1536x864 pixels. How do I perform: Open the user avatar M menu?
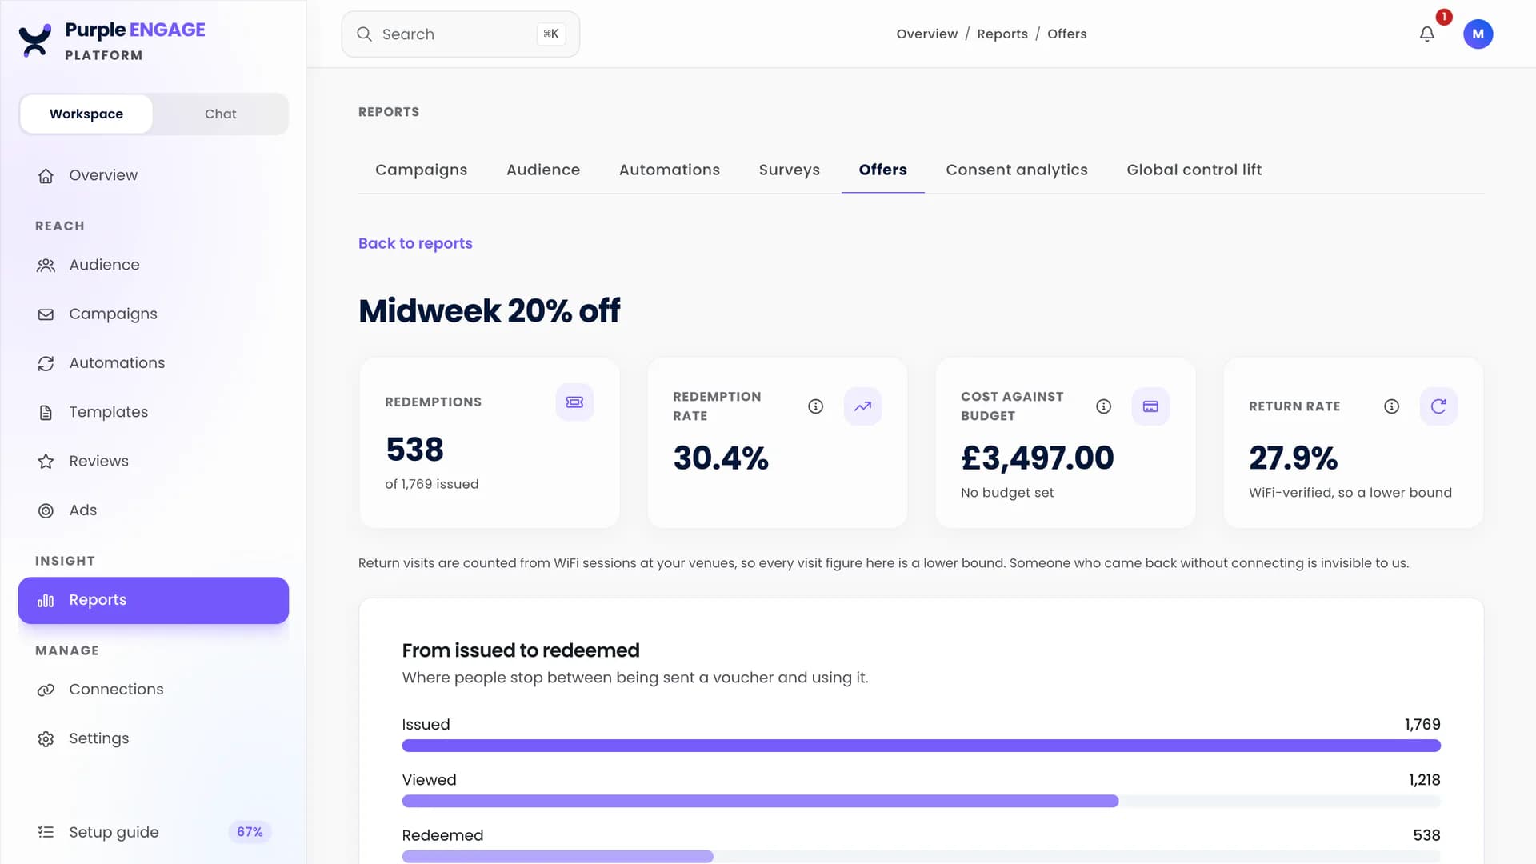point(1478,34)
